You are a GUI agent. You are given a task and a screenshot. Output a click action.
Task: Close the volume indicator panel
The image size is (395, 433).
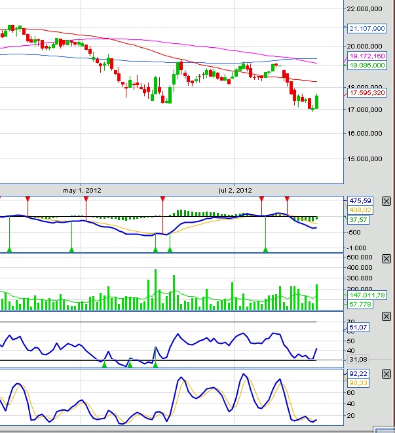(x=386, y=258)
